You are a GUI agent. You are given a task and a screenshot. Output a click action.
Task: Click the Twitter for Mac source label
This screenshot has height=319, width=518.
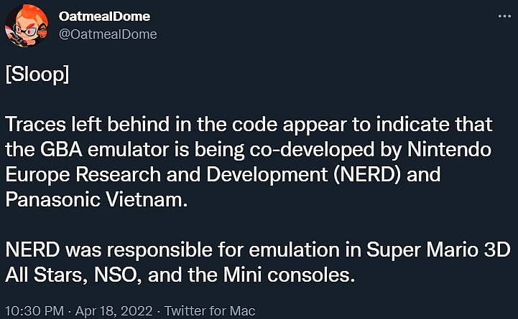pos(210,311)
